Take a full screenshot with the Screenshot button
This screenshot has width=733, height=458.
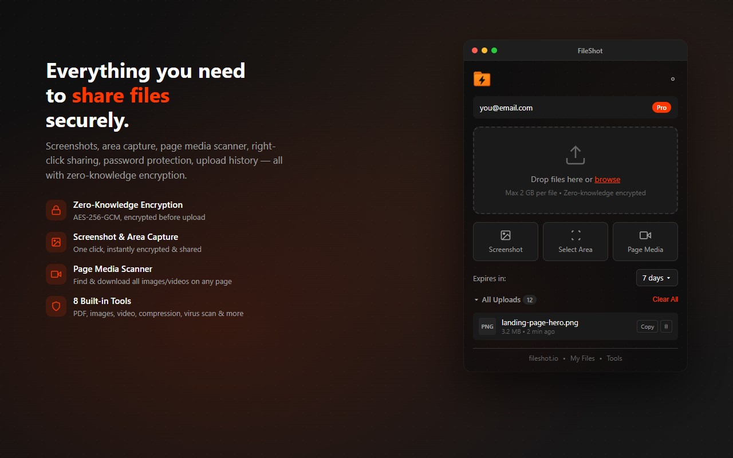tap(506, 242)
